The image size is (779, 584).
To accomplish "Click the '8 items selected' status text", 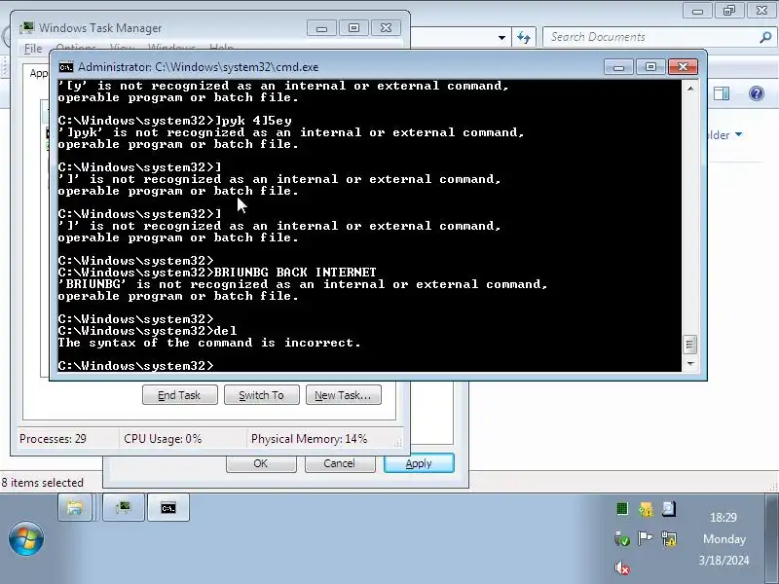I will pos(43,483).
